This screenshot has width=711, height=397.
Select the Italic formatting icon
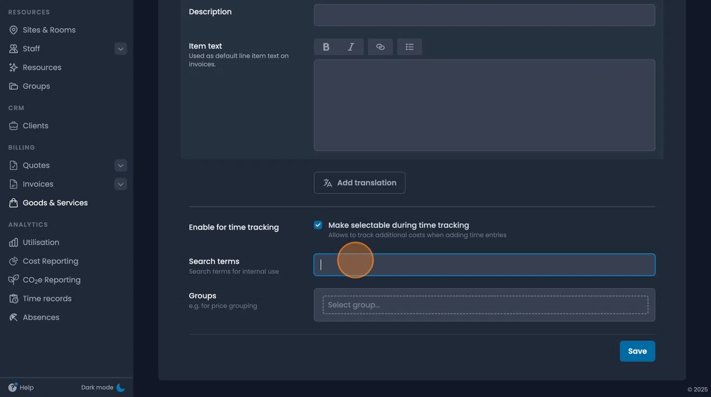coord(350,47)
